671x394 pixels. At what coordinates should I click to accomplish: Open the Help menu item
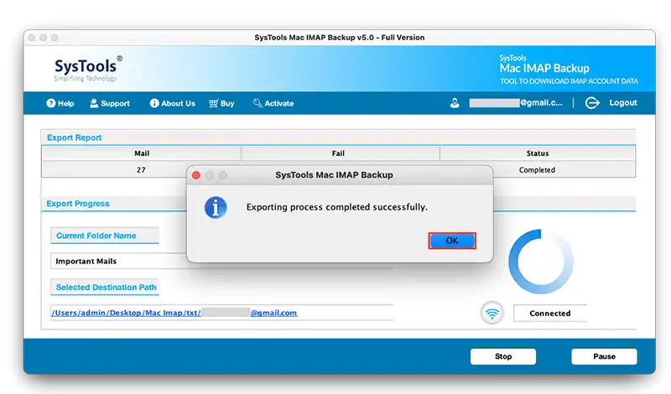pos(60,103)
